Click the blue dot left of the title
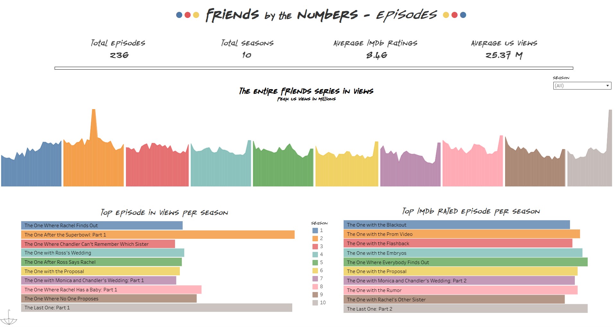This screenshot has height=327, width=615. click(x=179, y=14)
